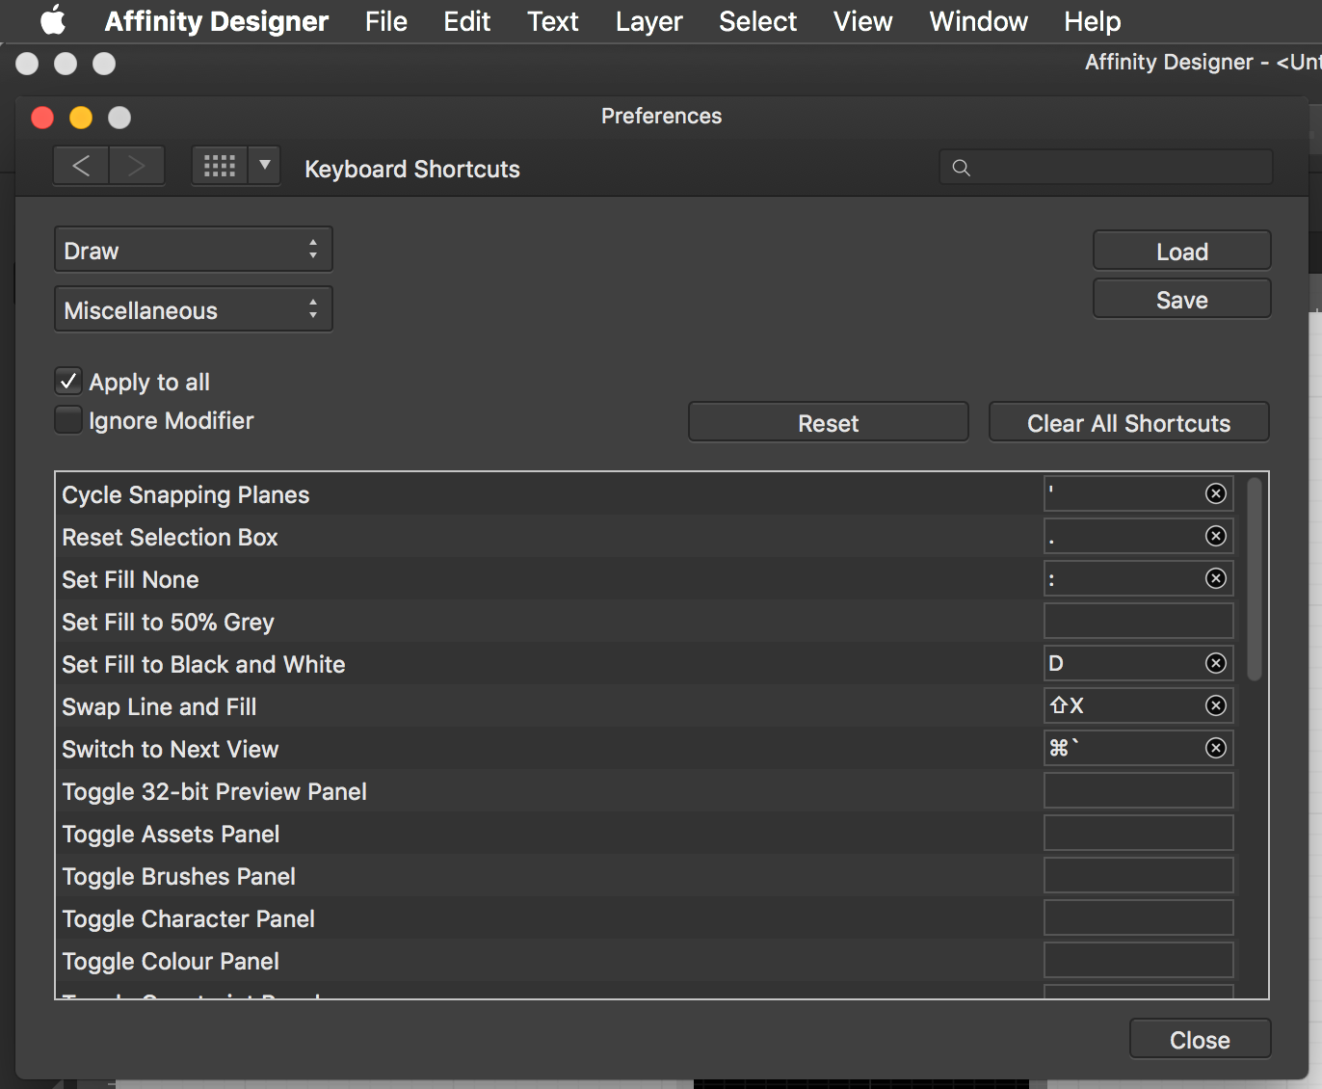Go back in Preferences navigation
The width and height of the screenshot is (1322, 1089).
coord(81,166)
